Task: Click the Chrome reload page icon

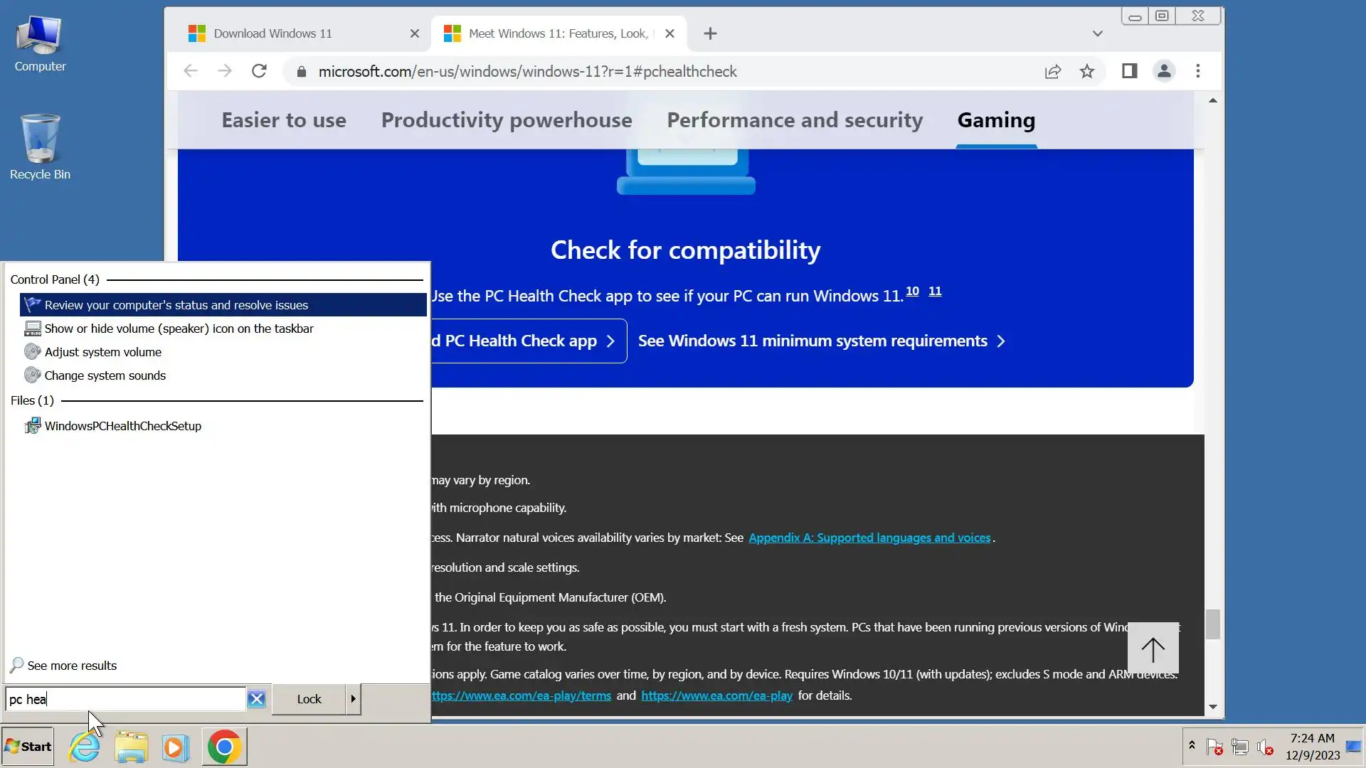Action: point(259,71)
